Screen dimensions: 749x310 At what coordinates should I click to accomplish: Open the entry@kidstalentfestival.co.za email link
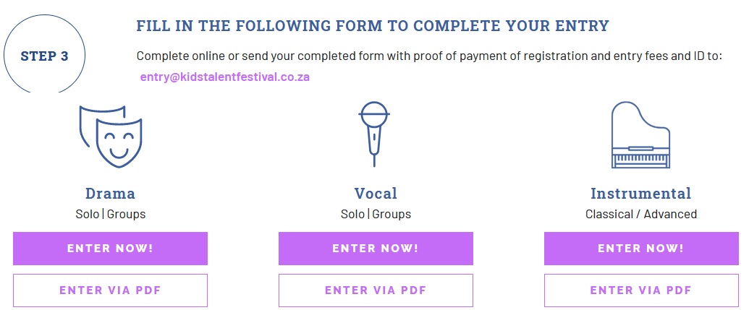(x=224, y=77)
